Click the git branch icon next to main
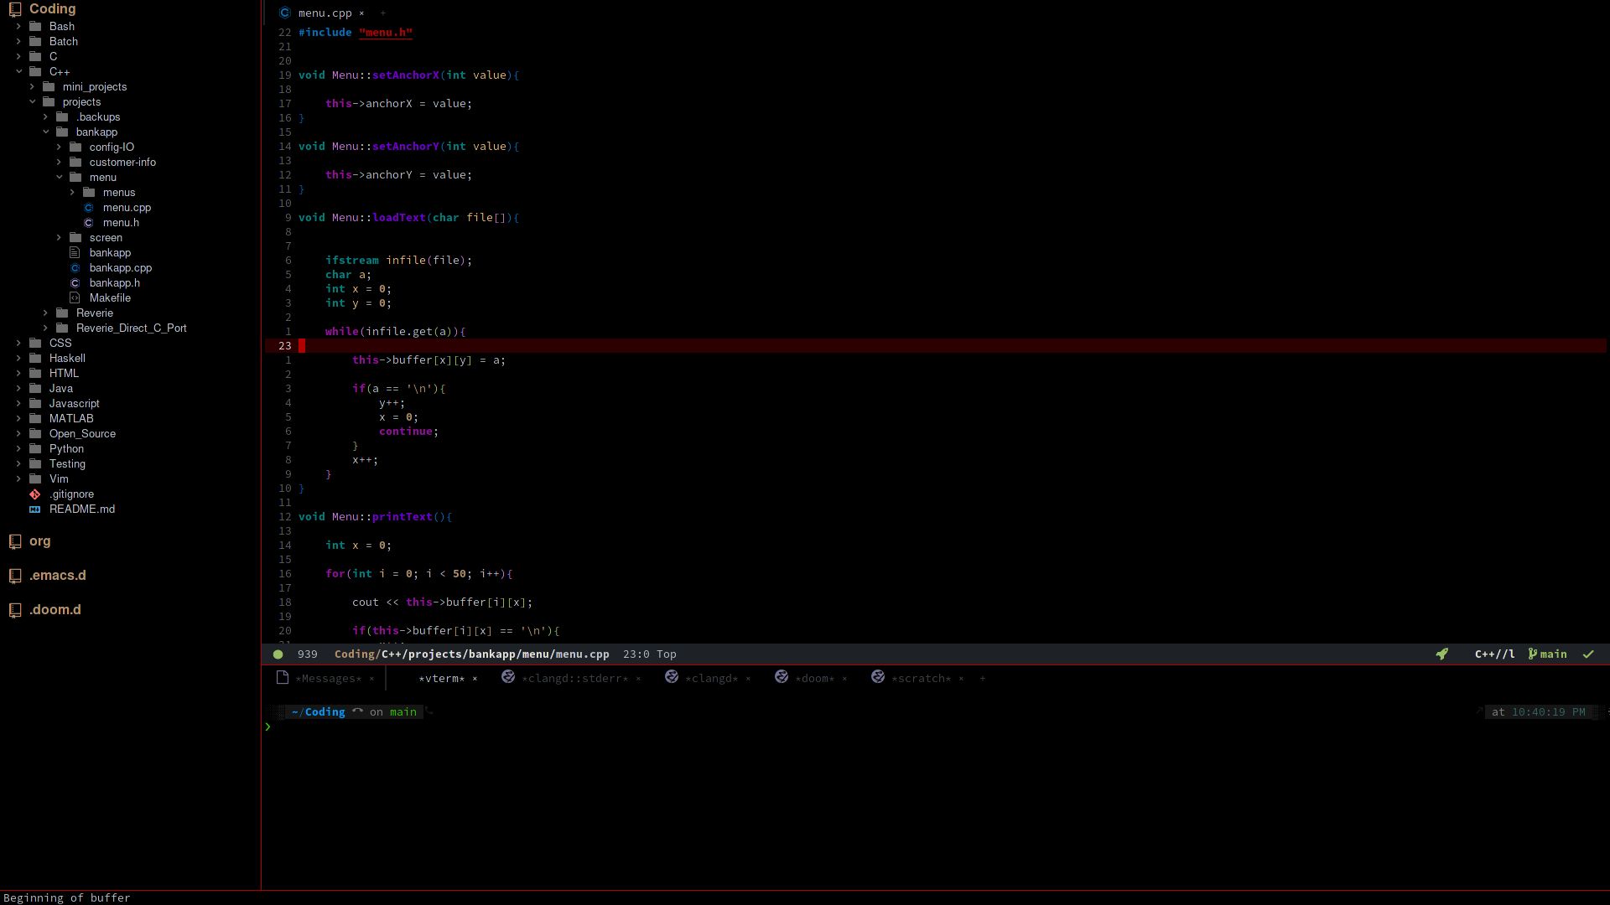The width and height of the screenshot is (1610, 905). pos(1532,654)
